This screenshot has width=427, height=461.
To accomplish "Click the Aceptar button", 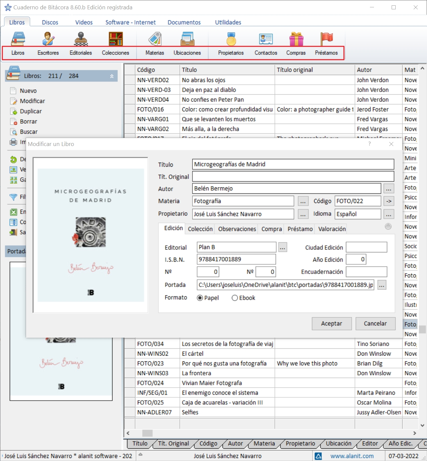I will [x=332, y=323].
